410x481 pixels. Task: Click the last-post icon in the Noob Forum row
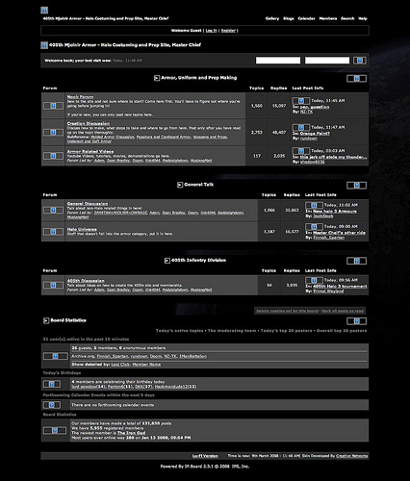point(301,101)
